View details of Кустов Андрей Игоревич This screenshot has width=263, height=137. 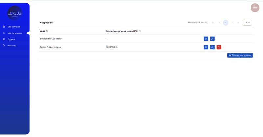click(x=206, y=47)
